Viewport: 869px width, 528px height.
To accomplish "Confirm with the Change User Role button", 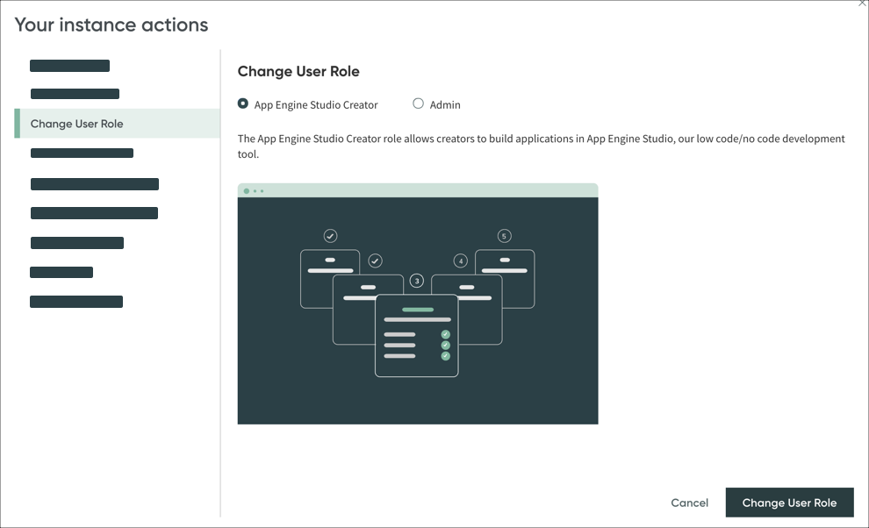I will pos(789,503).
